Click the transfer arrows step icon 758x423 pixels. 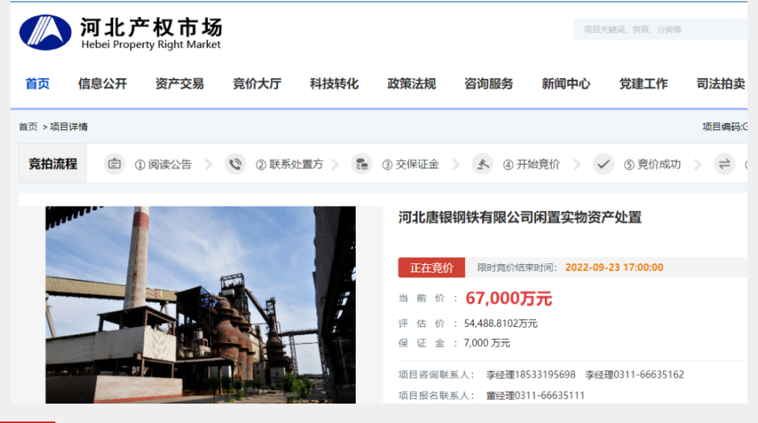(724, 164)
